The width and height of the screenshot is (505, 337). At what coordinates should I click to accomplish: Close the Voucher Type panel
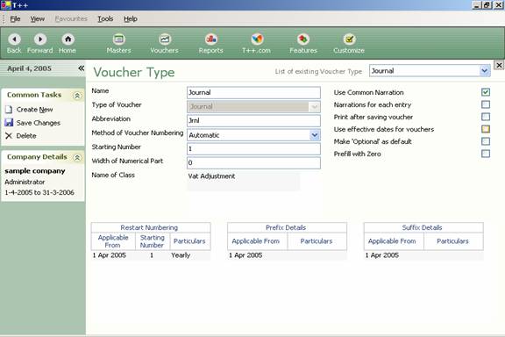tap(499, 65)
